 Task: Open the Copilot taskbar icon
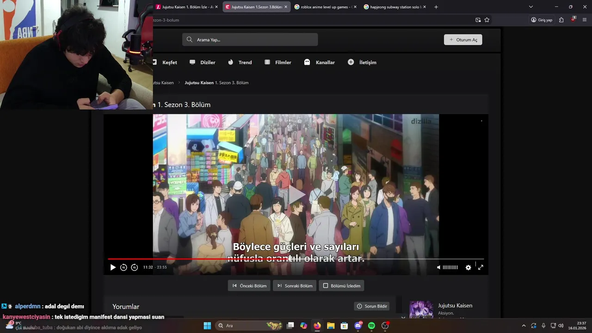pyautogui.click(x=303, y=326)
